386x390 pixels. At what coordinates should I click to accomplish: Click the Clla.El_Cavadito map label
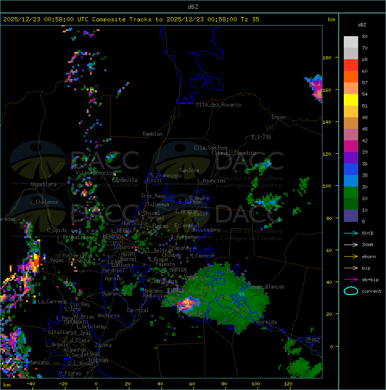234,153
